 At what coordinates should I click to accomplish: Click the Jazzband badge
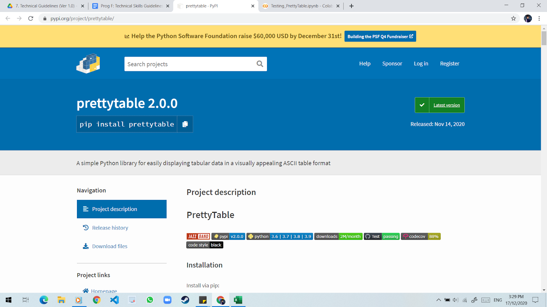click(x=198, y=236)
